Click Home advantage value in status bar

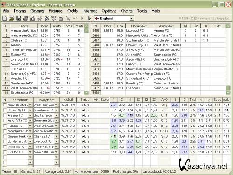pyautogui.click(x=92, y=172)
